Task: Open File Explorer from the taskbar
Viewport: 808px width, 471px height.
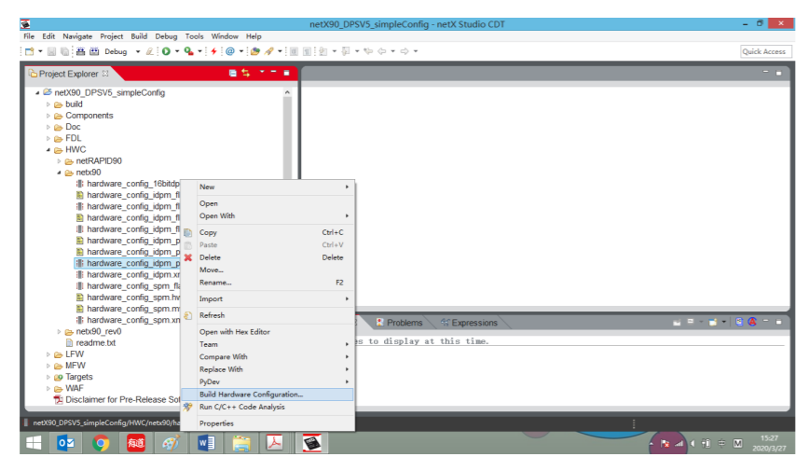Action: (x=241, y=443)
